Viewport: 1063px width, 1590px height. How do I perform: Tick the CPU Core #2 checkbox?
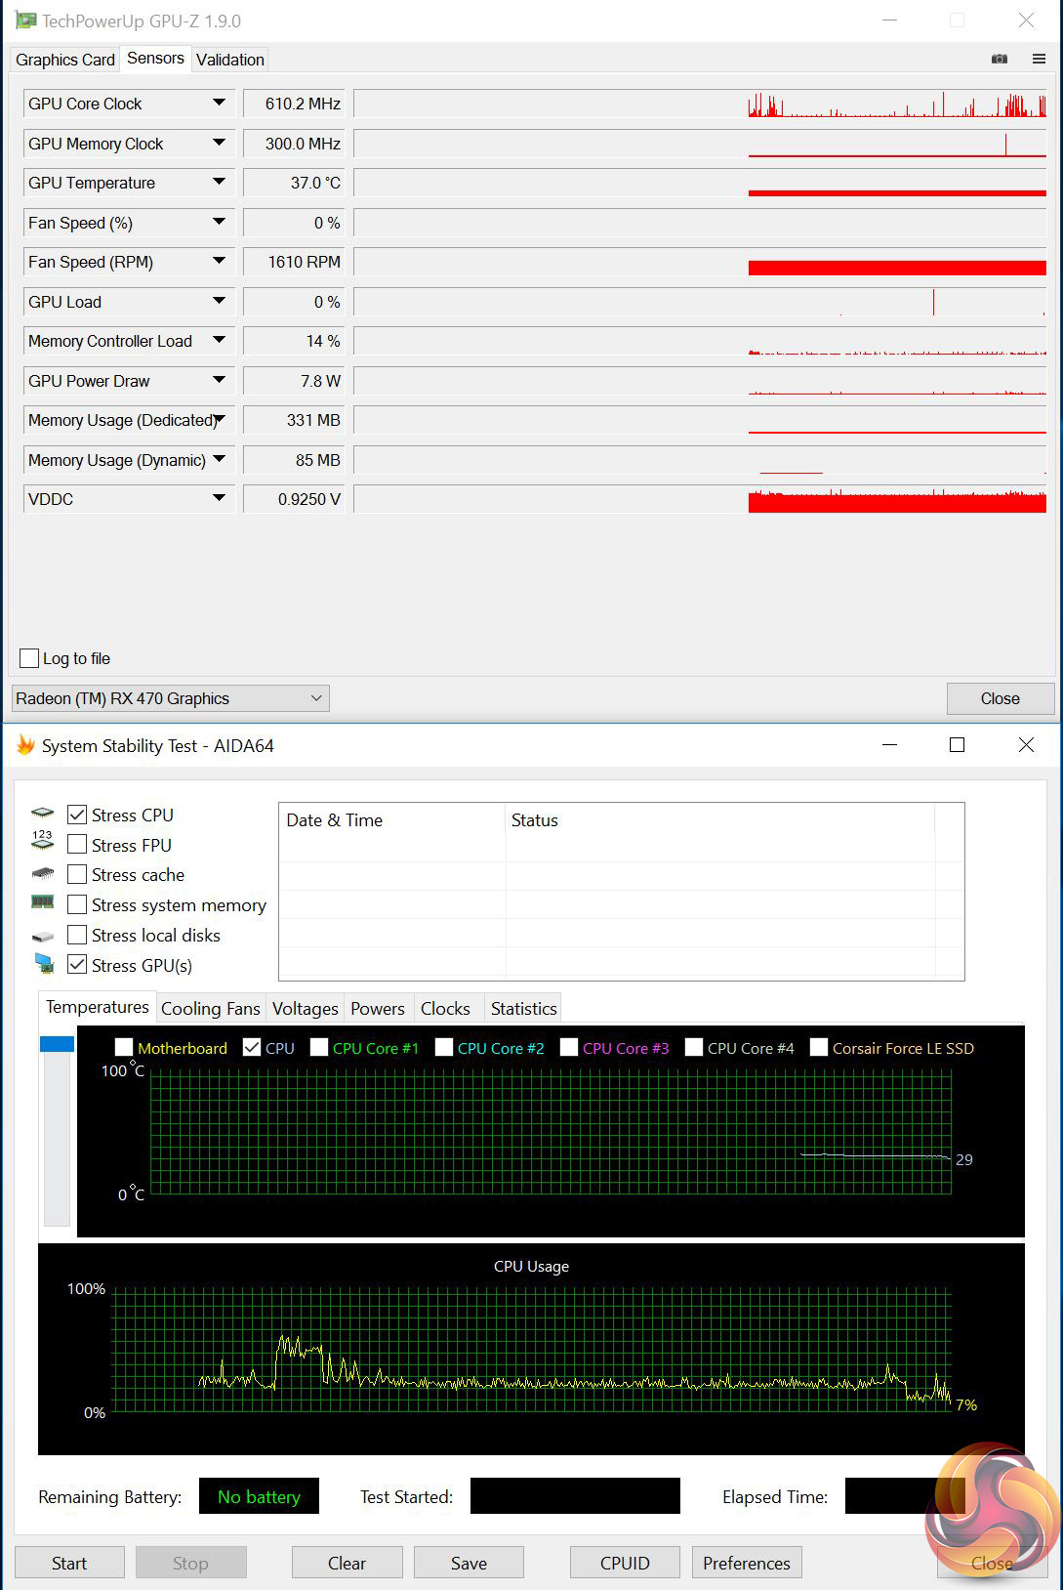click(x=444, y=1047)
